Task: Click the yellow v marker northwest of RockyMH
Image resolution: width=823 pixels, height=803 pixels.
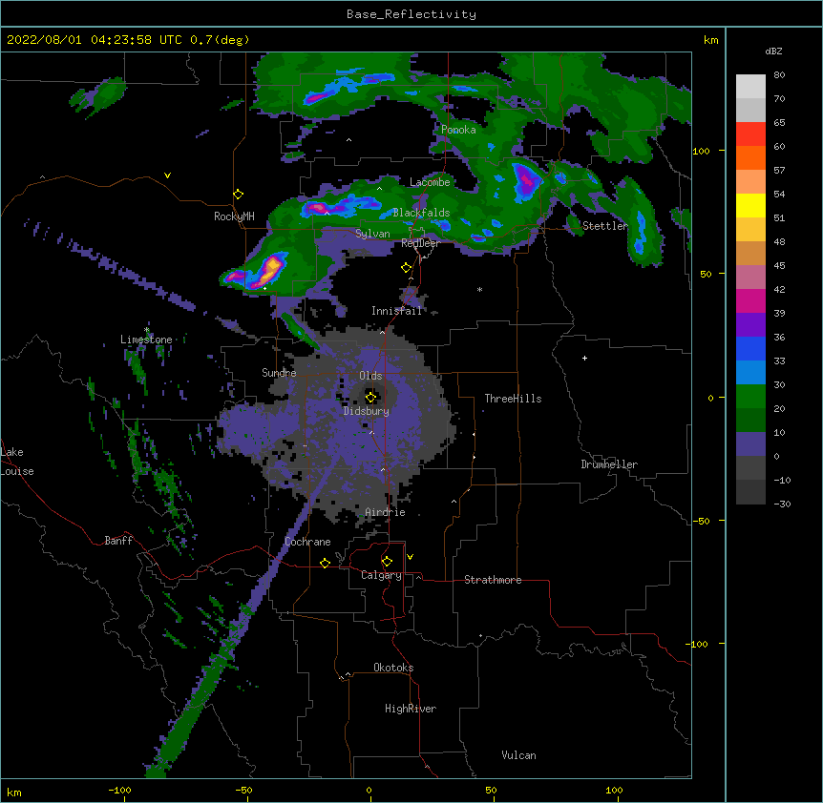Action: pos(167,175)
